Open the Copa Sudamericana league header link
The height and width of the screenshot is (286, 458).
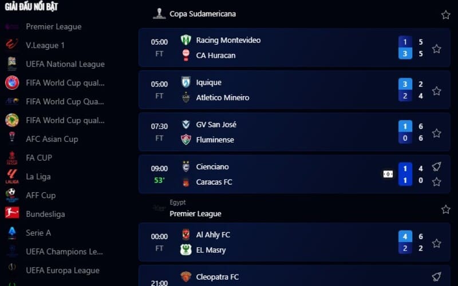tap(202, 14)
